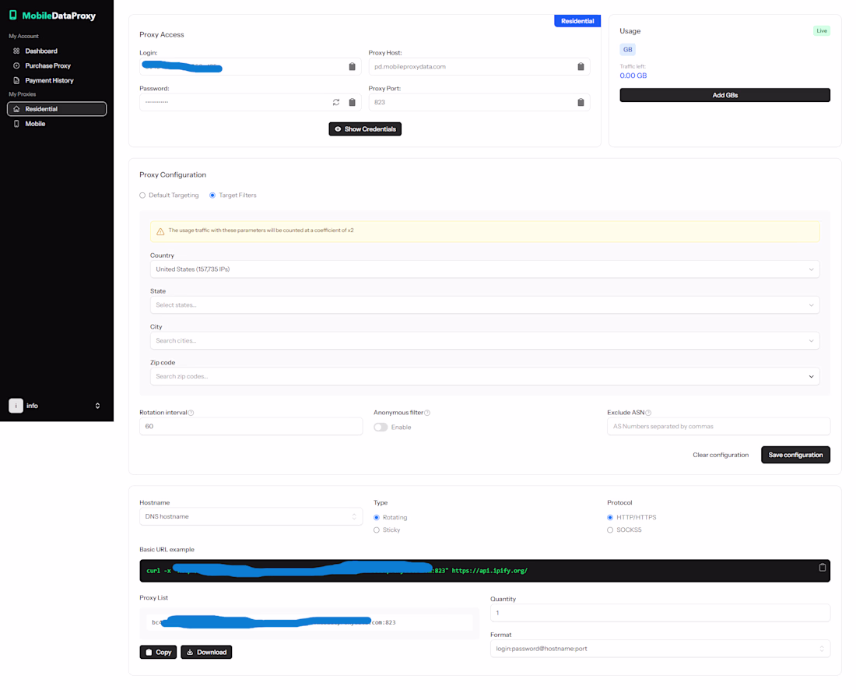Click the 0.00 GB traffic left value

point(633,76)
